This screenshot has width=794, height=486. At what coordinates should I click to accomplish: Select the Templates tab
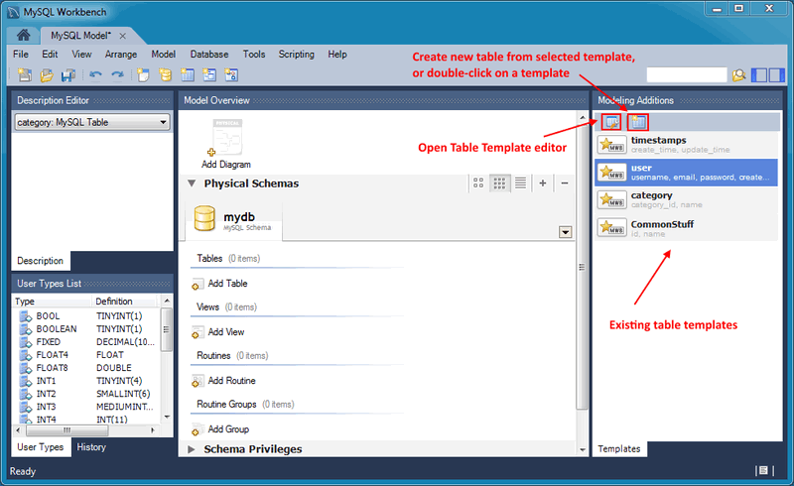(618, 448)
